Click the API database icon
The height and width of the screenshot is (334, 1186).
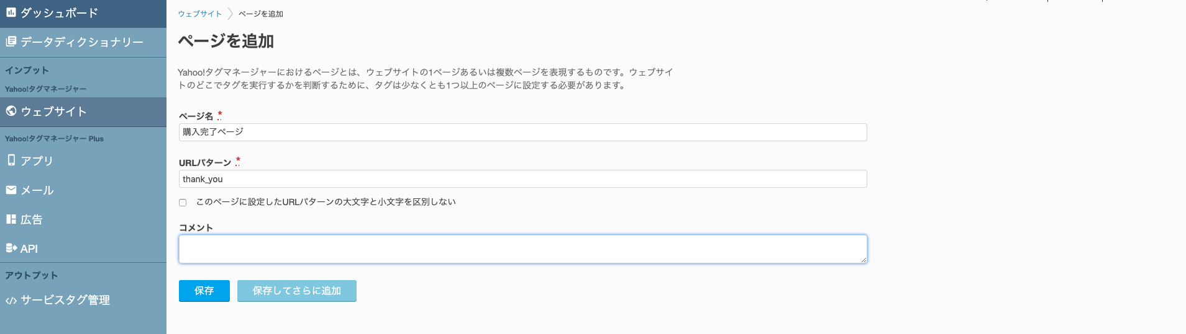(11, 248)
